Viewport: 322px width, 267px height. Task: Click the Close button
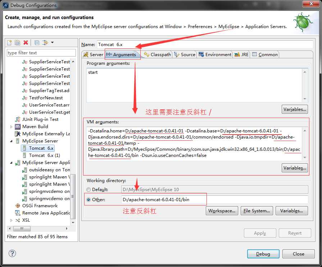(298, 254)
